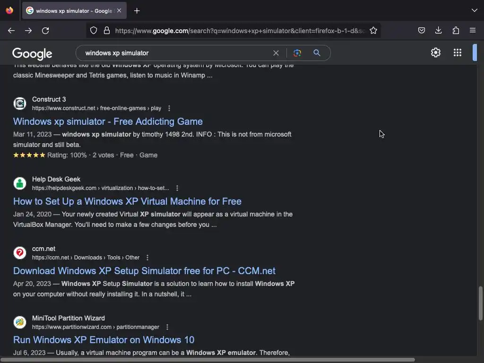The image size is (484, 363).
Task: Open Windows xp simulator - Free Addicting Game
Action: click(108, 121)
